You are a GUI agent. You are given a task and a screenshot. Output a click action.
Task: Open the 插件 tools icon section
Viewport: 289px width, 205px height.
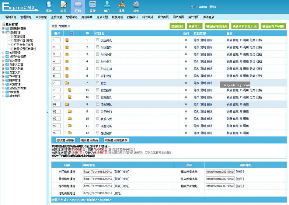(x=121, y=7)
